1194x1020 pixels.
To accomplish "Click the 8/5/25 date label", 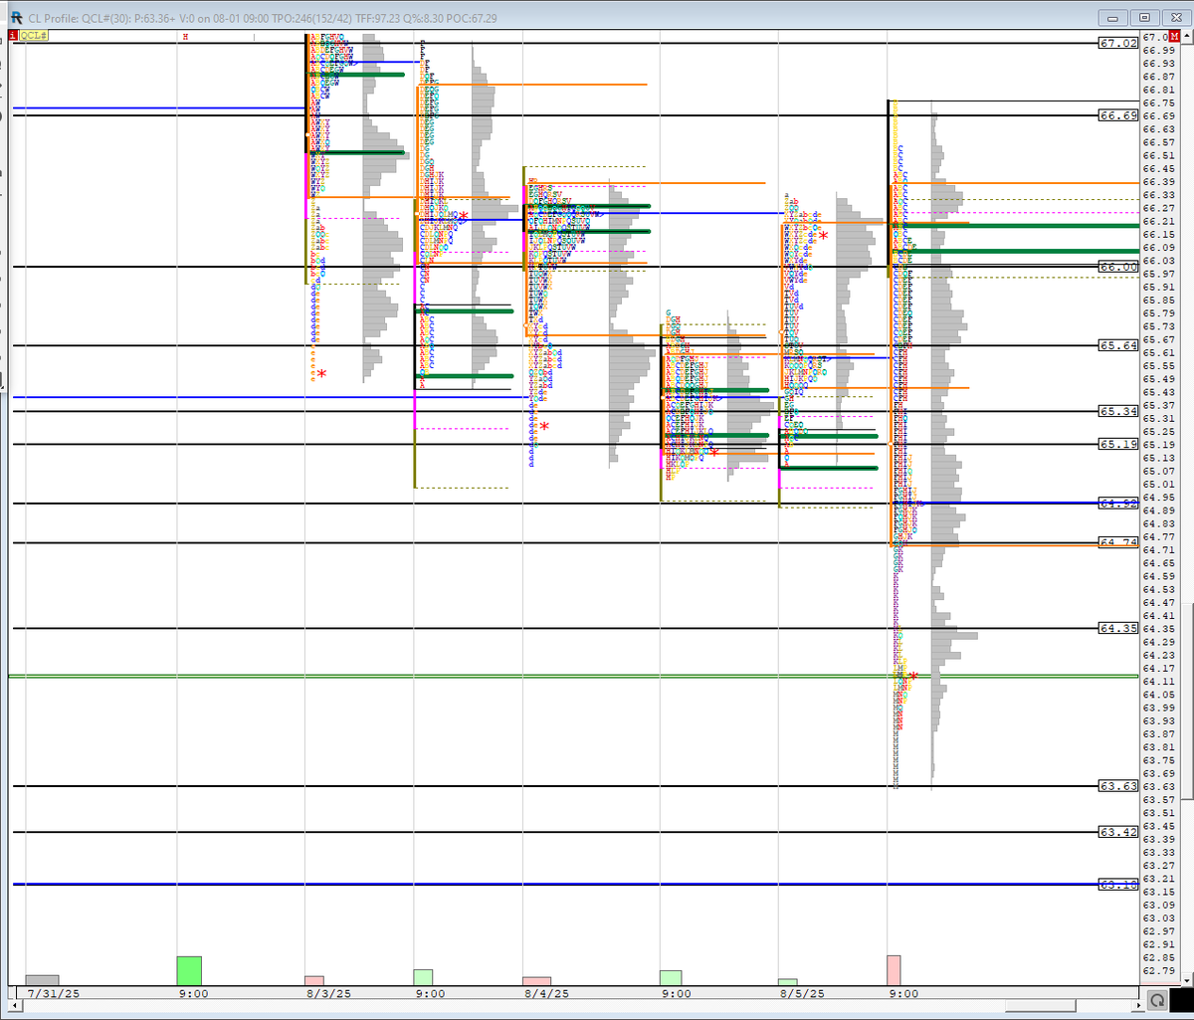I will click(801, 993).
